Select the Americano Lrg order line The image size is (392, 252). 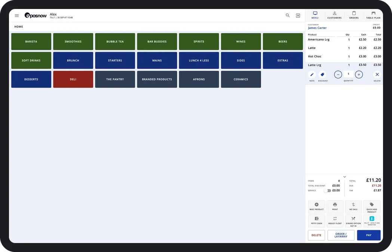tap(344, 40)
